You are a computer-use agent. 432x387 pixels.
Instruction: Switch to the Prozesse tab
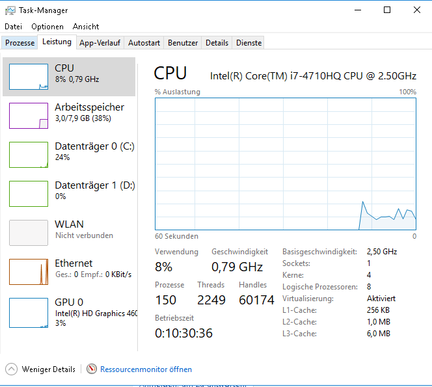pyautogui.click(x=20, y=43)
